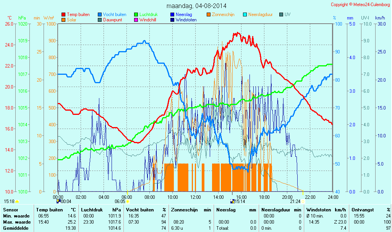Select the Sensor column header in table
The height and width of the screenshot is (232, 392).
point(11,210)
